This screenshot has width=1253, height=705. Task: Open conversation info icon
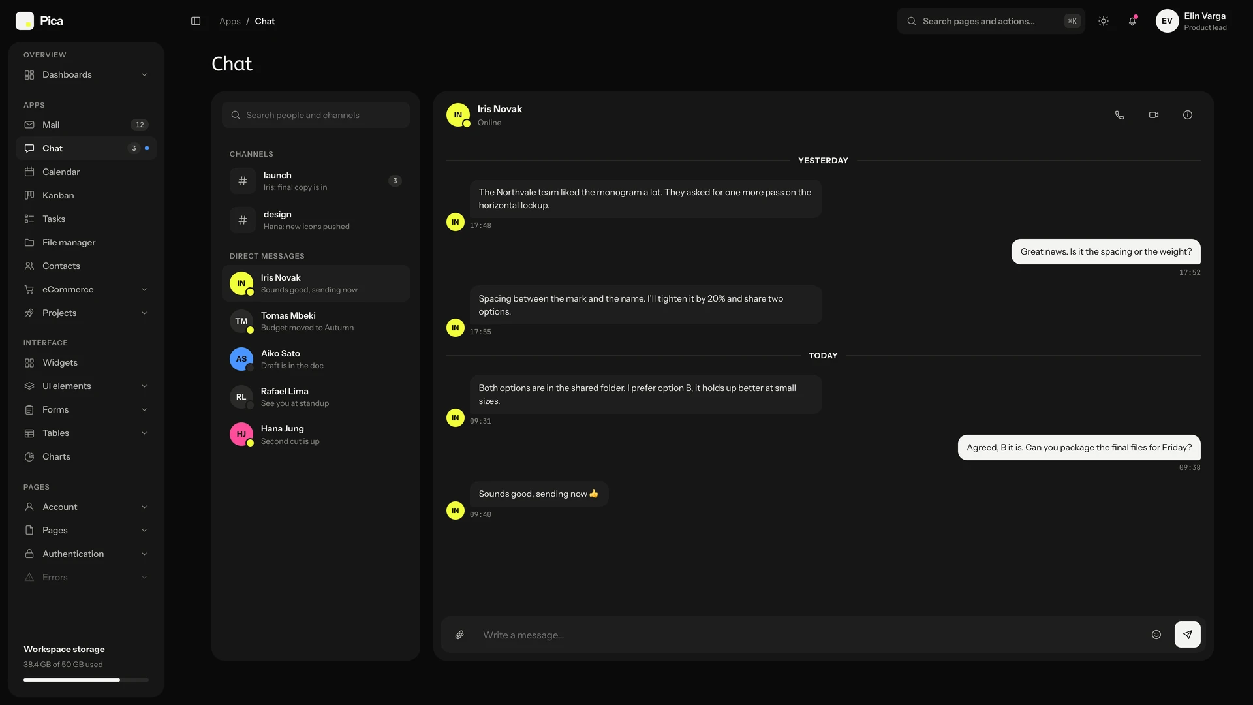pos(1188,115)
